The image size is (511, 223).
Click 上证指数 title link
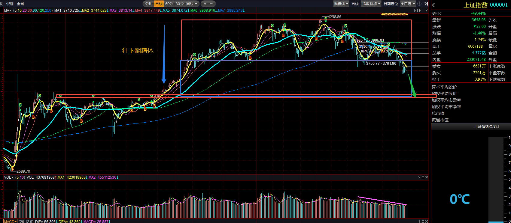tap(476, 5)
